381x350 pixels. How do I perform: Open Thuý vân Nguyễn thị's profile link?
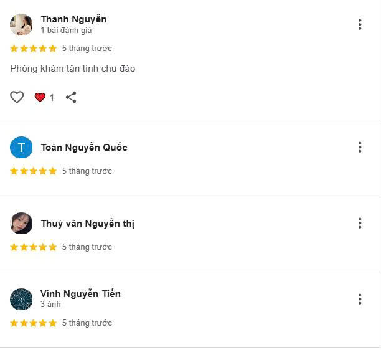click(x=87, y=224)
